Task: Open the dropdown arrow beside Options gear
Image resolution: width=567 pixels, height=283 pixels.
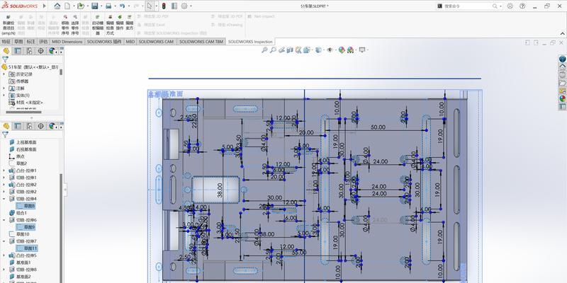Action: pos(191,6)
